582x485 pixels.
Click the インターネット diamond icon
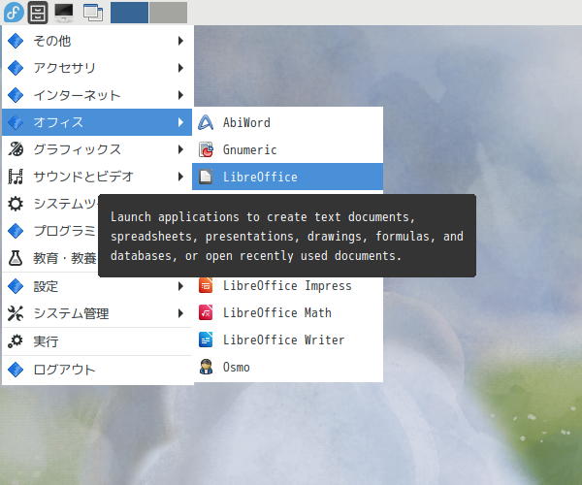click(x=16, y=95)
